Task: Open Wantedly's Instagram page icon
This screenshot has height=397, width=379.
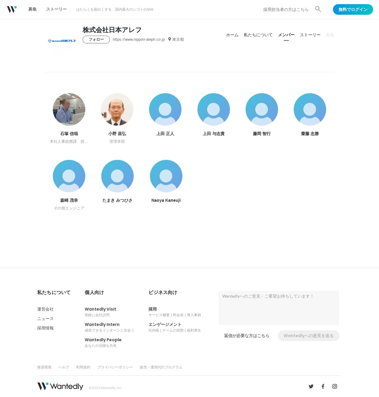Action: 335,386
